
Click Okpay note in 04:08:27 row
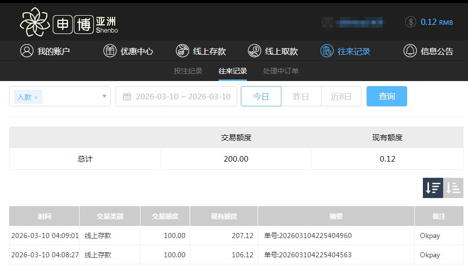[x=430, y=255]
